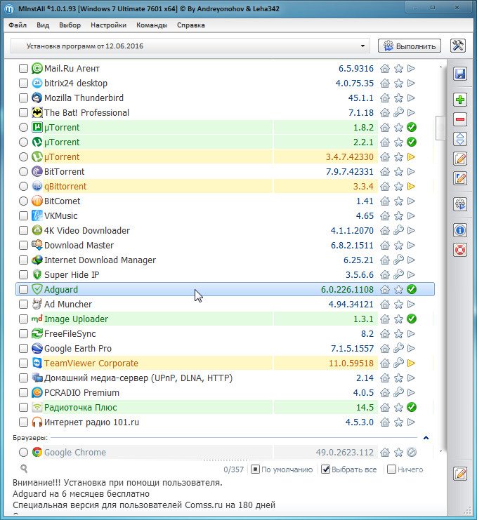This screenshot has width=477, height=520.
Task: Click star icon on Mozilla Thunderbird row
Action: click(398, 98)
